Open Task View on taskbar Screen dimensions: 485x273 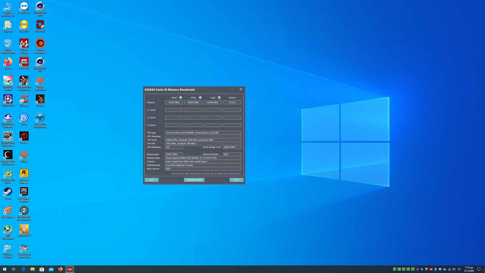click(14, 269)
